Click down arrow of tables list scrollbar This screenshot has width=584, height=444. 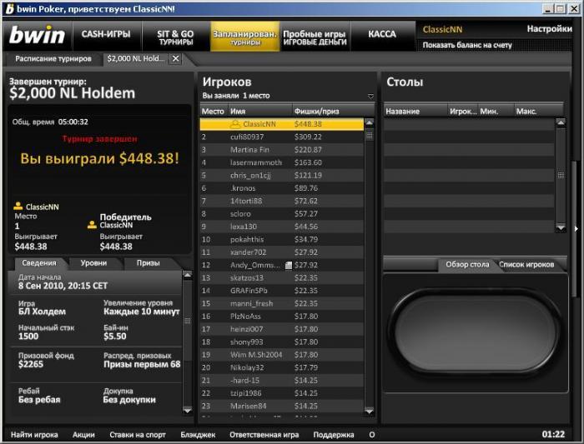click(x=561, y=227)
